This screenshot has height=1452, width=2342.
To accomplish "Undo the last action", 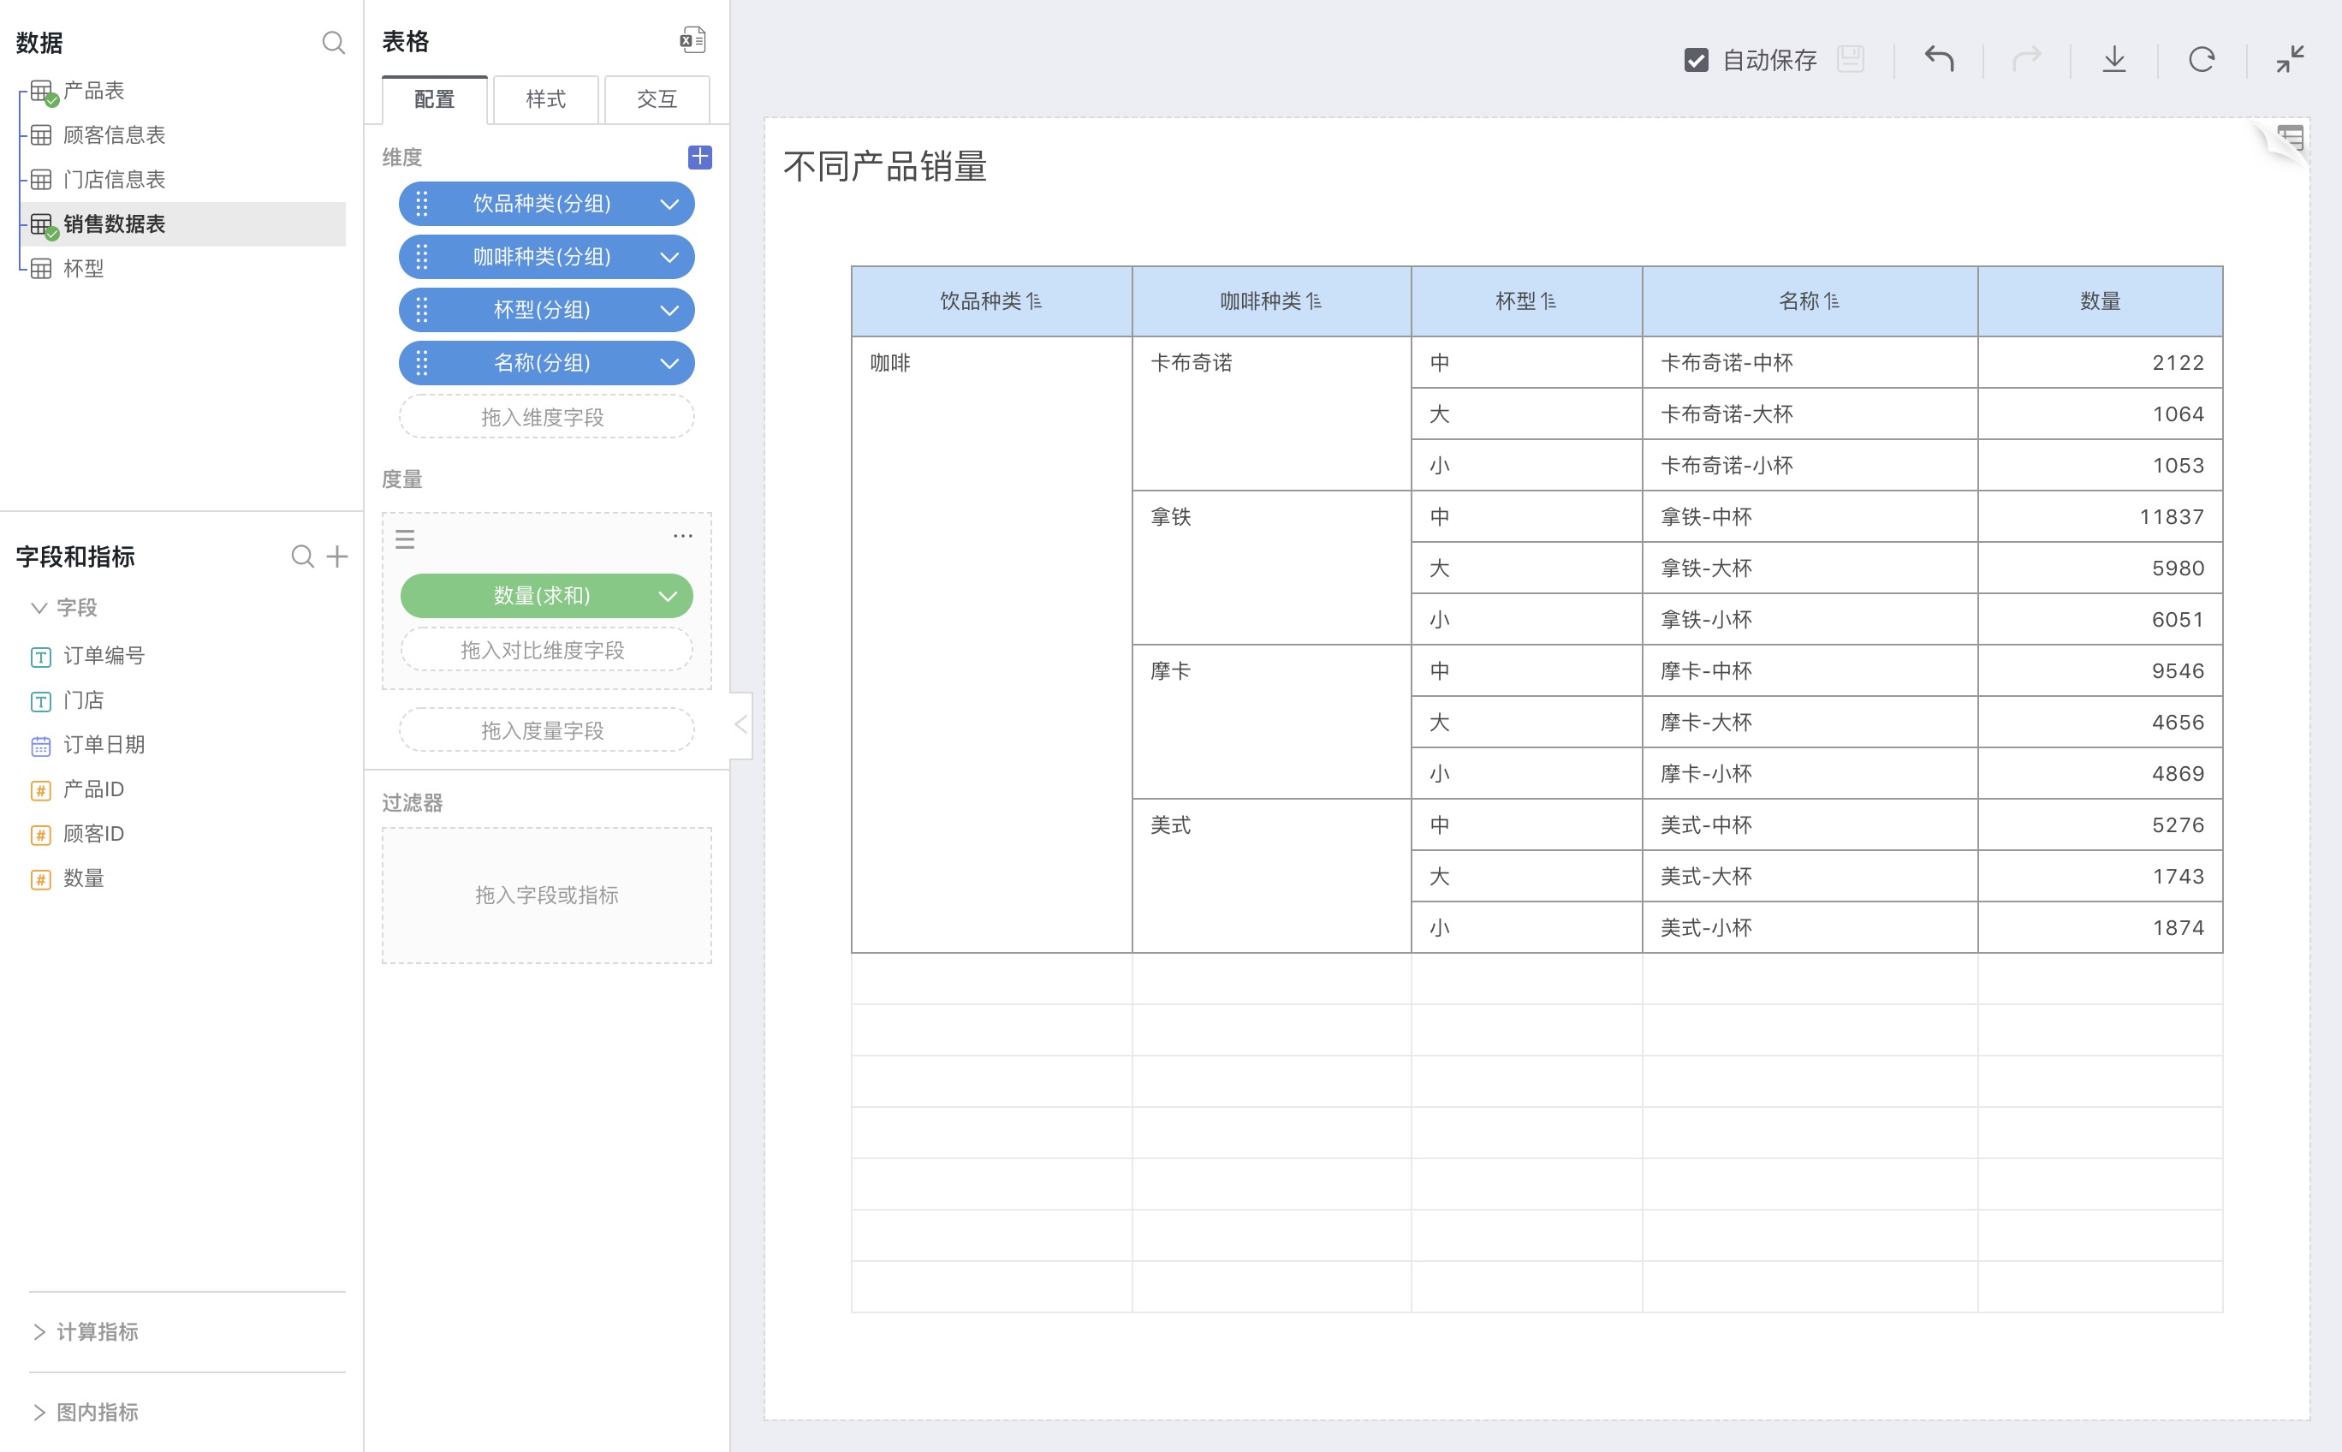I will point(1939,60).
